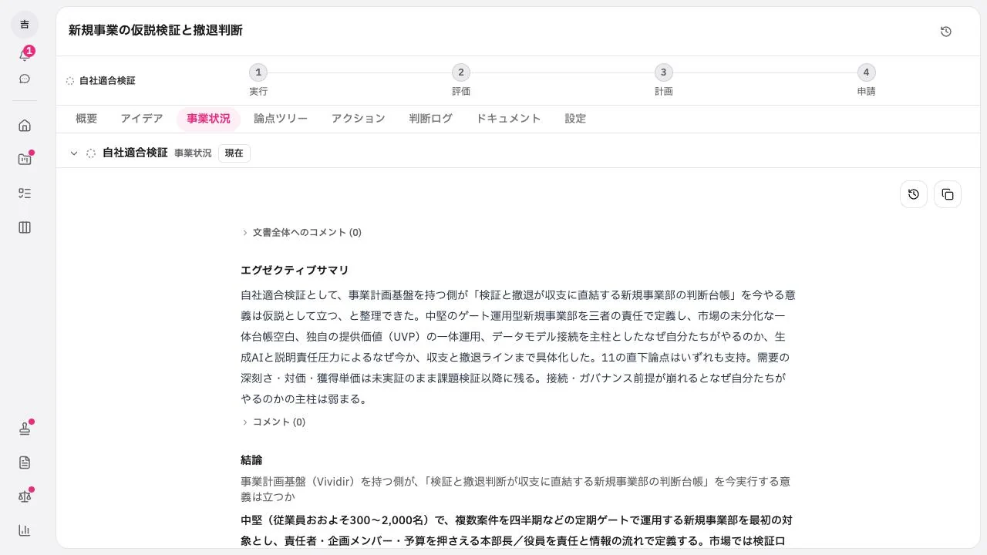Switch to the アイデア tab
This screenshot has height=555, width=987.
click(x=142, y=119)
